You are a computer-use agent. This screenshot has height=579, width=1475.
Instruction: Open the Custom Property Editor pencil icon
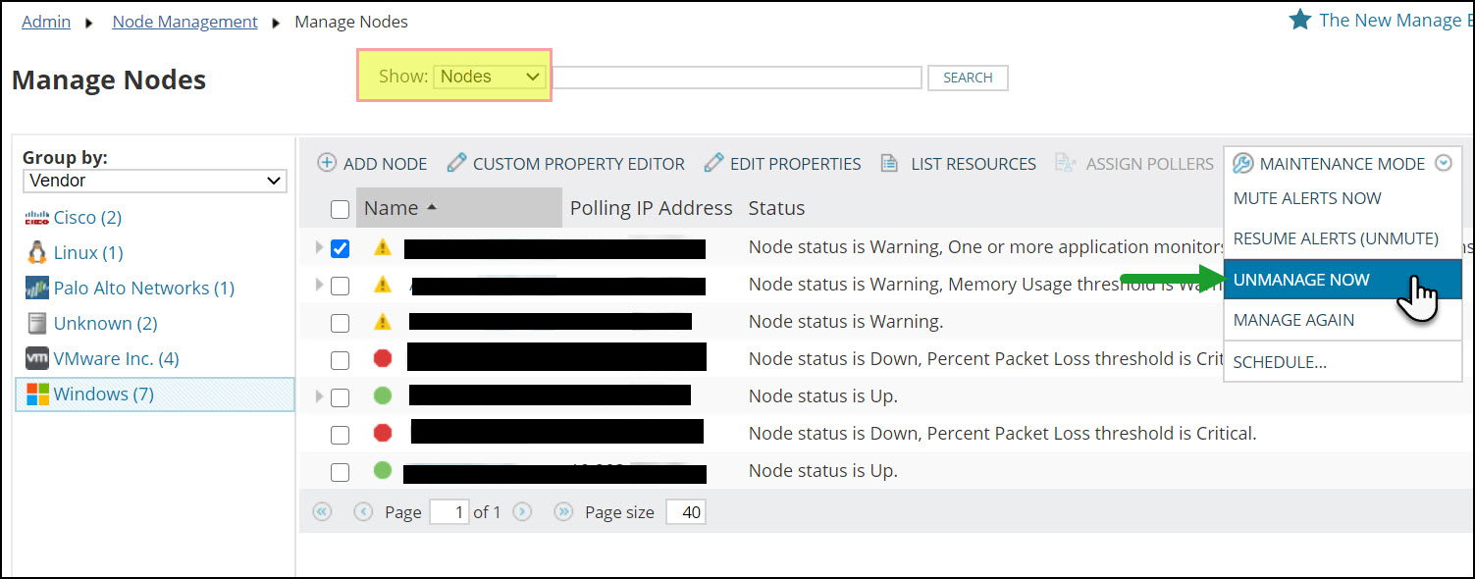coord(456,163)
